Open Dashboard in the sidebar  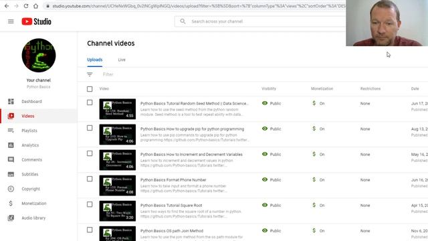(x=31, y=101)
